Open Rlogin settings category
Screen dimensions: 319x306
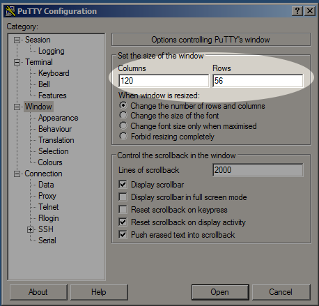click(49, 218)
